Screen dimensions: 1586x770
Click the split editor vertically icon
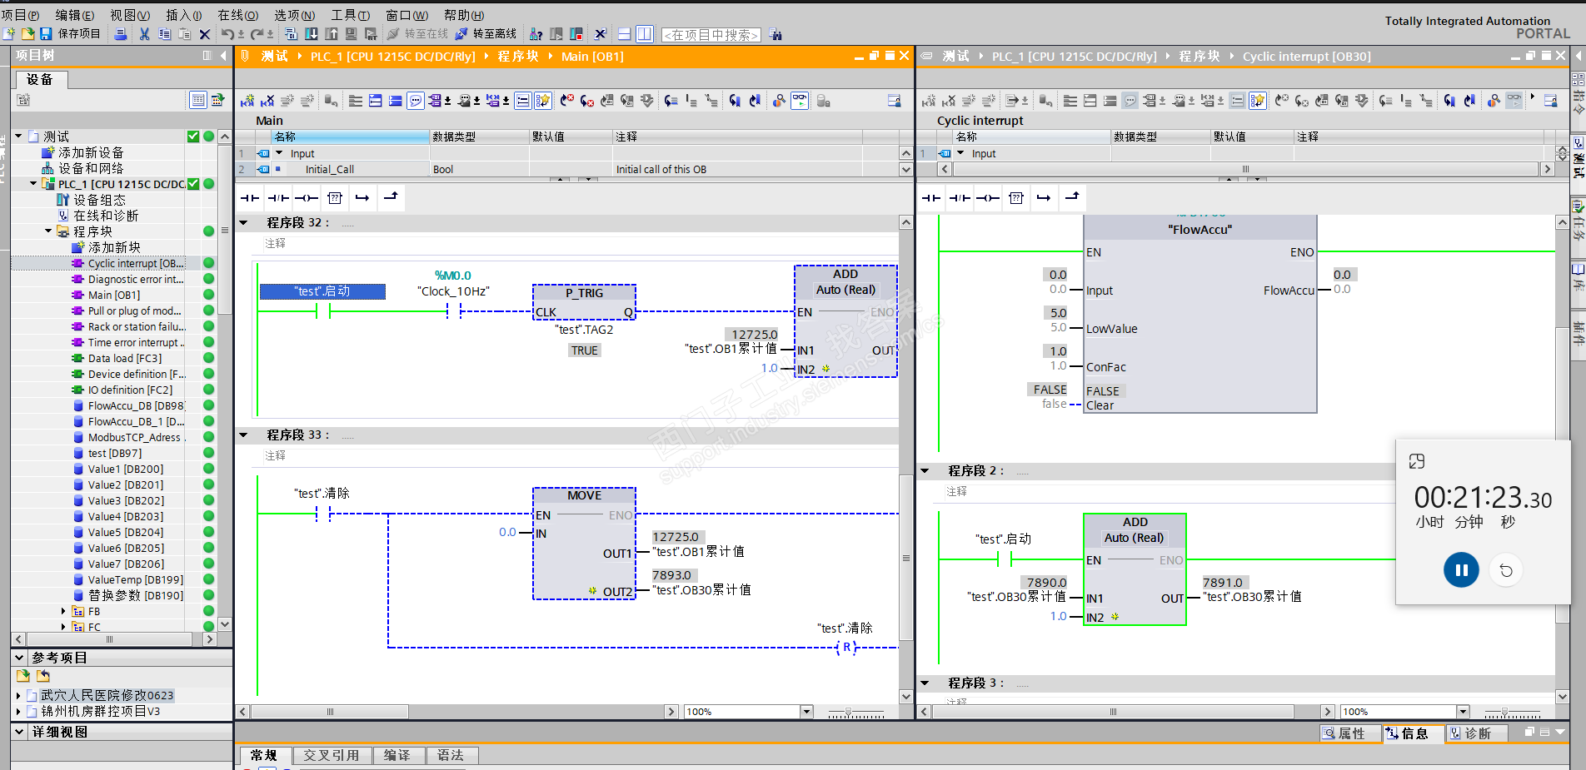click(645, 34)
